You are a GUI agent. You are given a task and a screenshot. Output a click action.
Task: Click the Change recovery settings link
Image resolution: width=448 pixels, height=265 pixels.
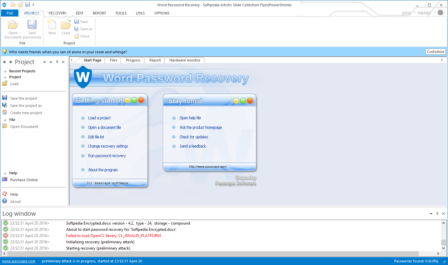(x=108, y=146)
